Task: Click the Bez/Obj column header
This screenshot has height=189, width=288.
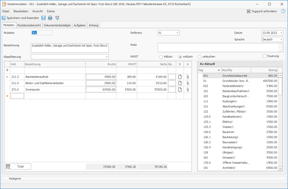Action: [x=236, y=70]
